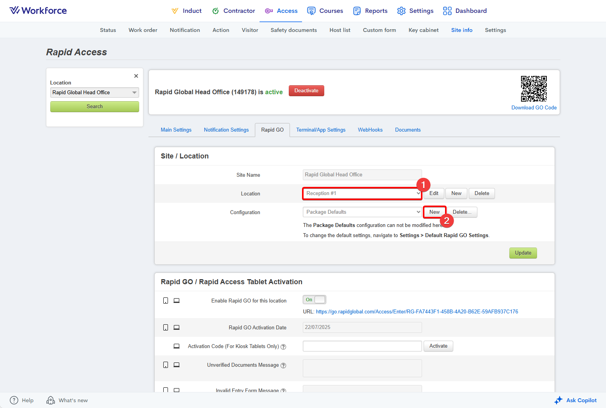Open the Site info submenu item

tap(462, 30)
